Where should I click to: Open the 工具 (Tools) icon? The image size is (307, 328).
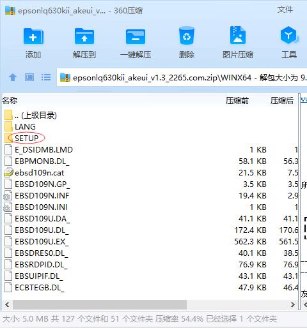click(289, 36)
